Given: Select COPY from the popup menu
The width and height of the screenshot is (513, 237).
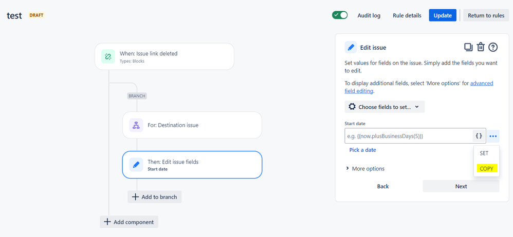Looking at the screenshot, I should point(486,168).
